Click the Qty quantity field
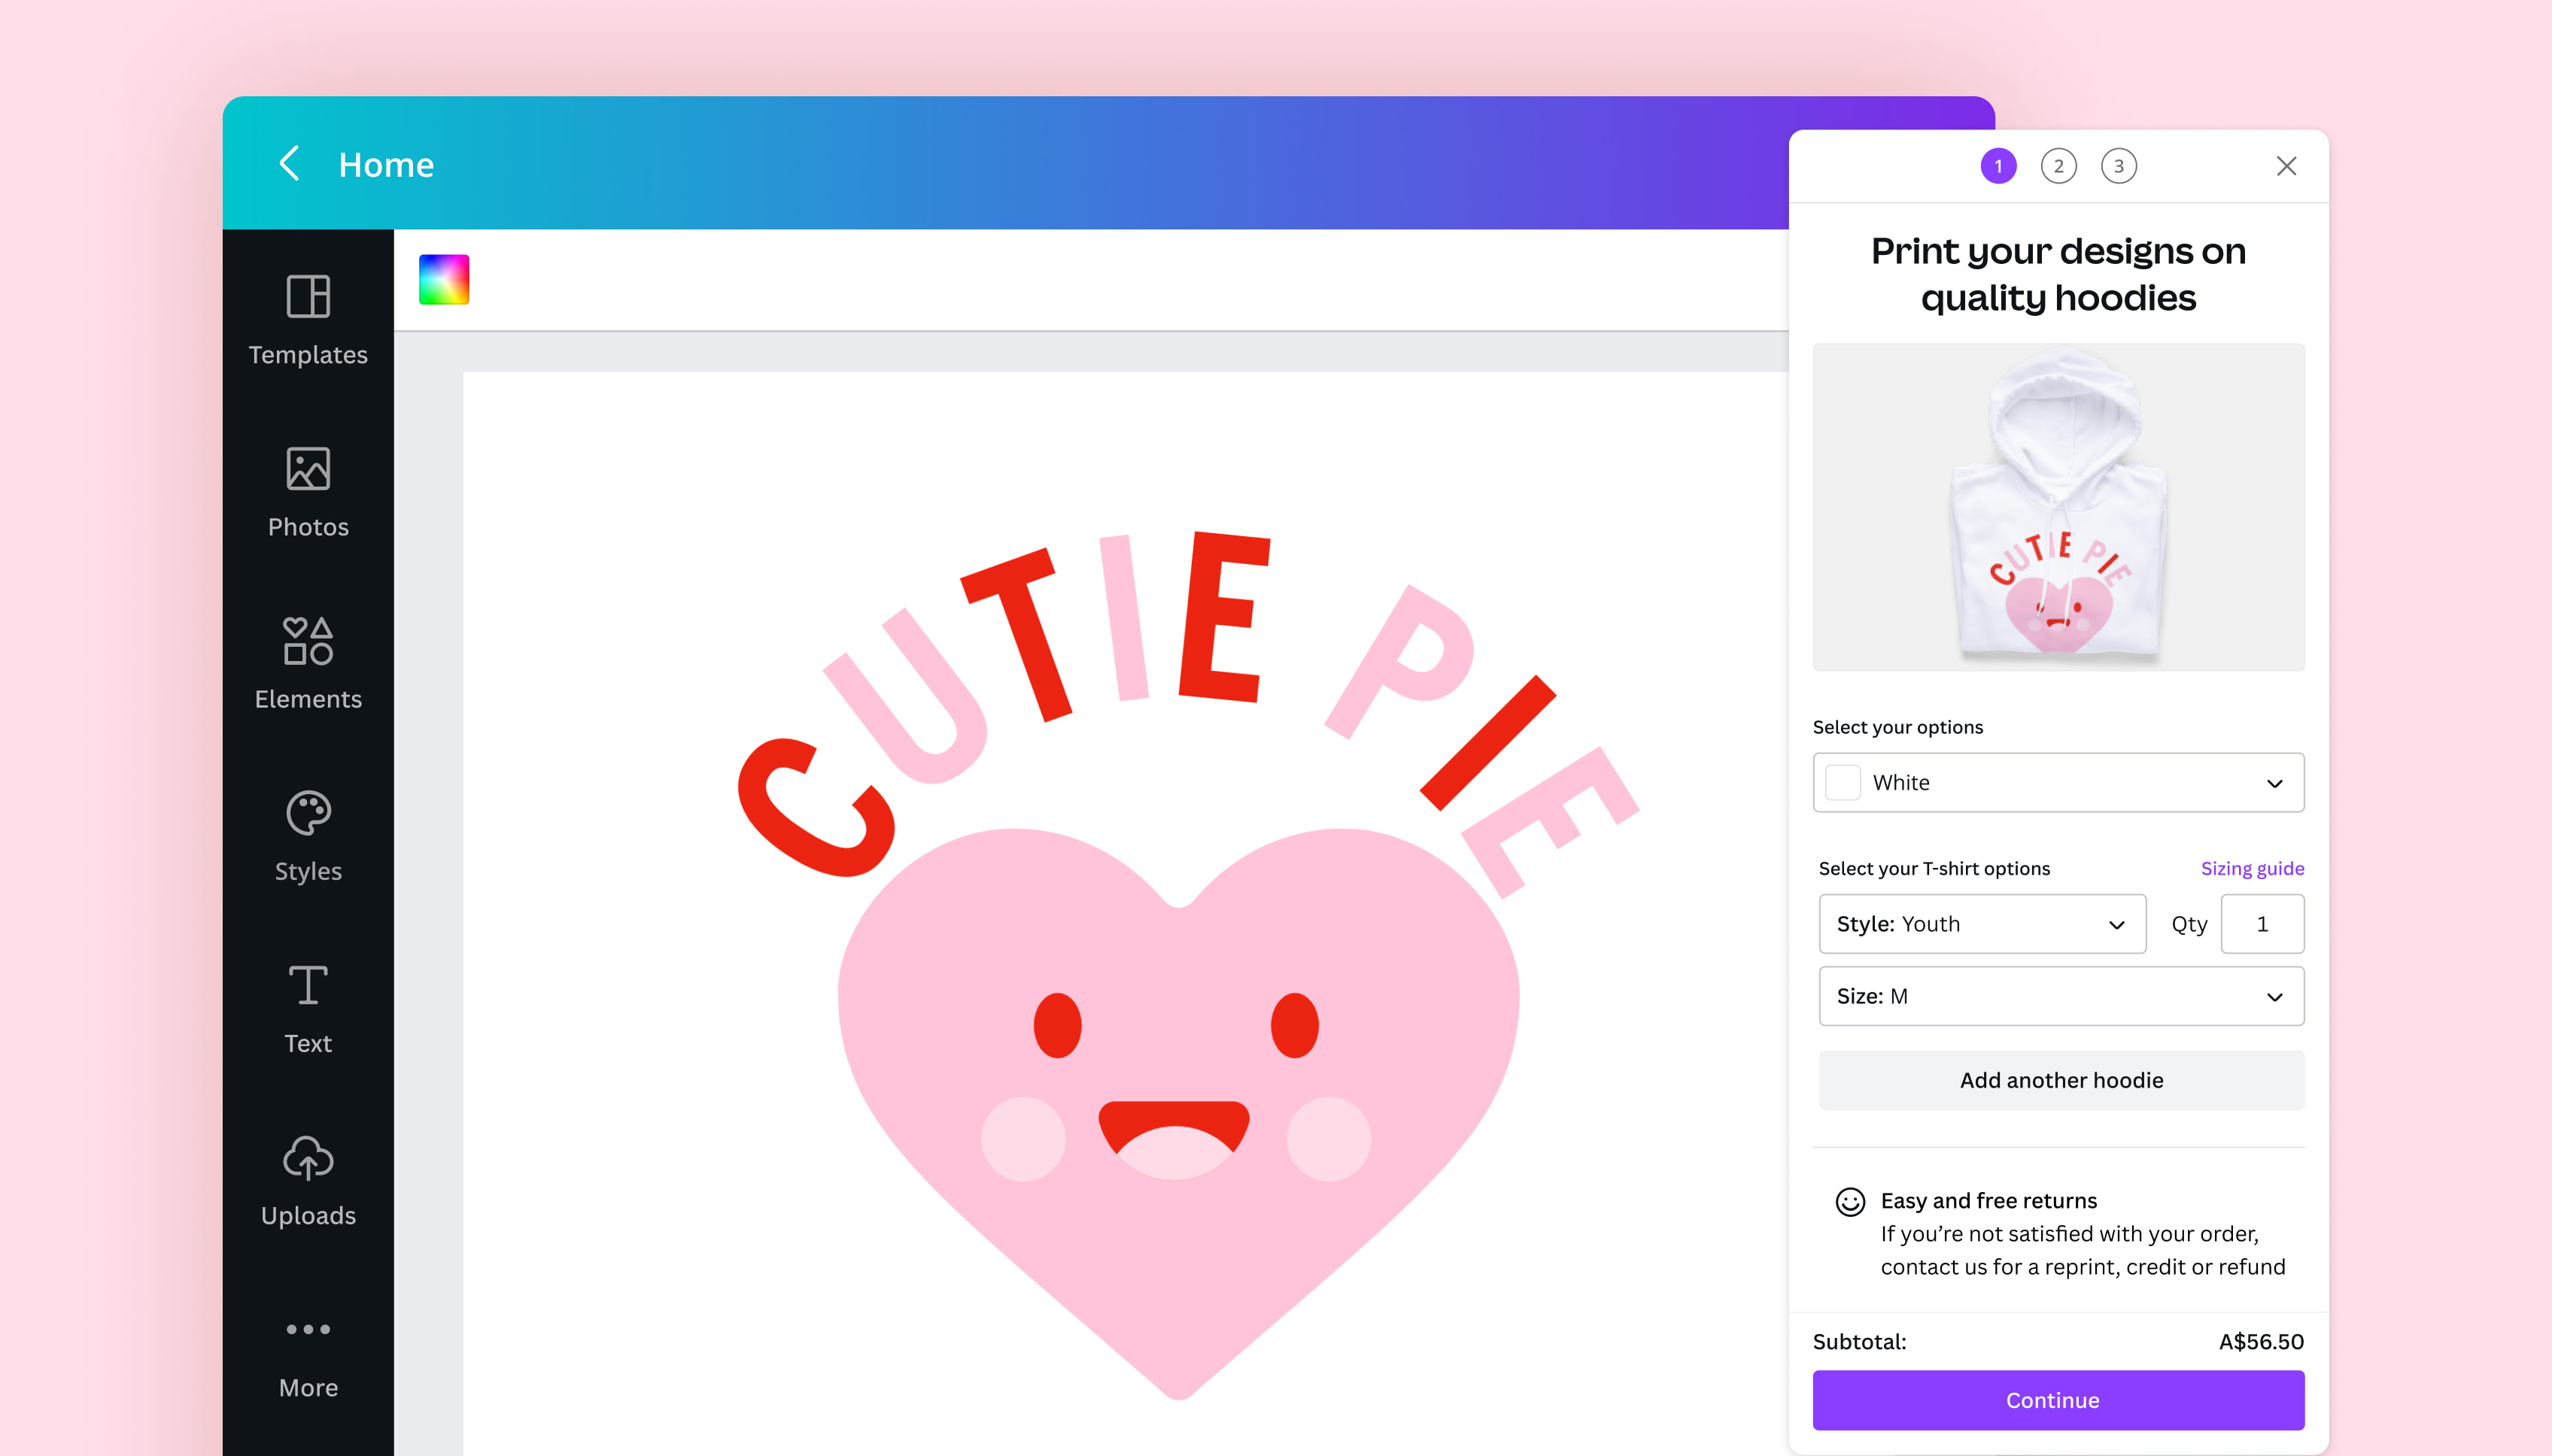 2263,924
